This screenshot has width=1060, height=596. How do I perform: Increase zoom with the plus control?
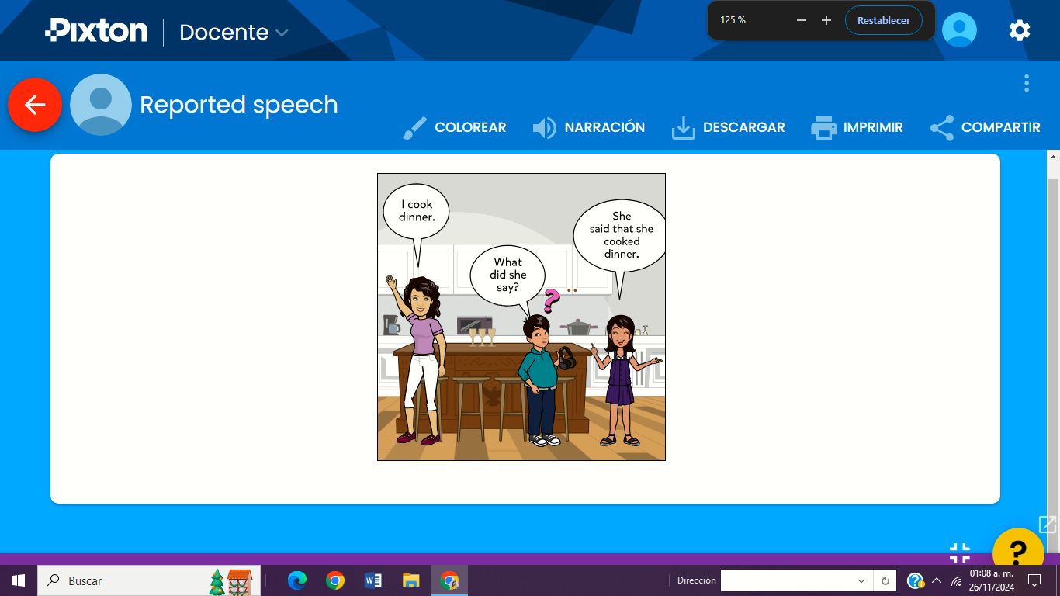coord(826,20)
